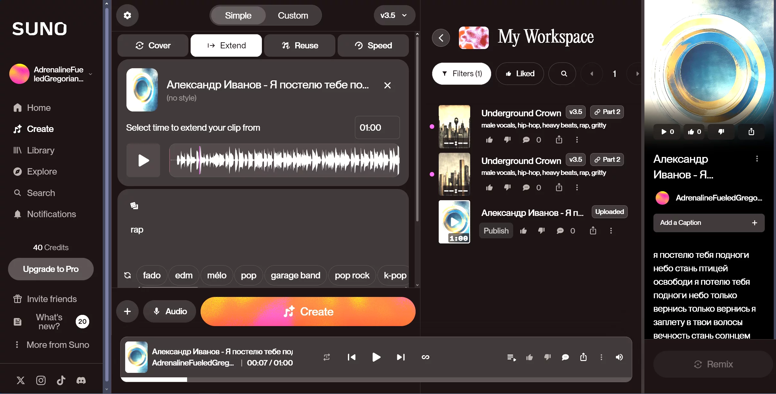776x394 pixels.
Task: Play the clip preview in the extend panel
Action: coord(143,160)
